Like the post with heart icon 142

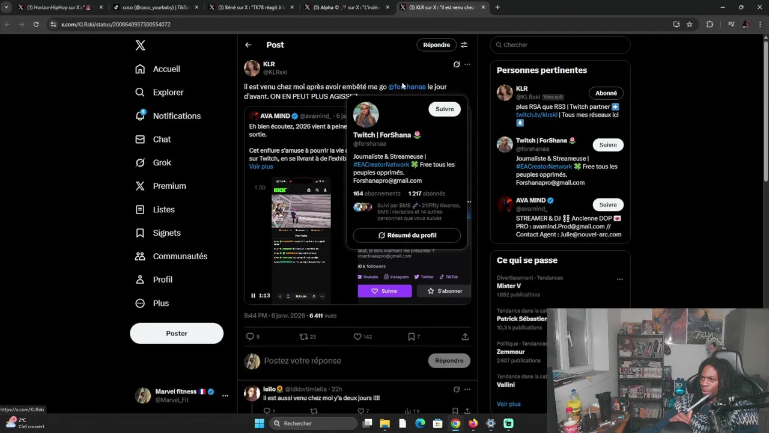click(x=357, y=337)
